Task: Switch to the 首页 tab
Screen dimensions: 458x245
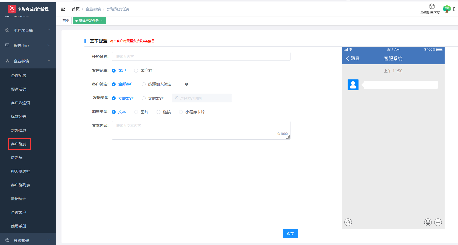Action: click(x=66, y=21)
